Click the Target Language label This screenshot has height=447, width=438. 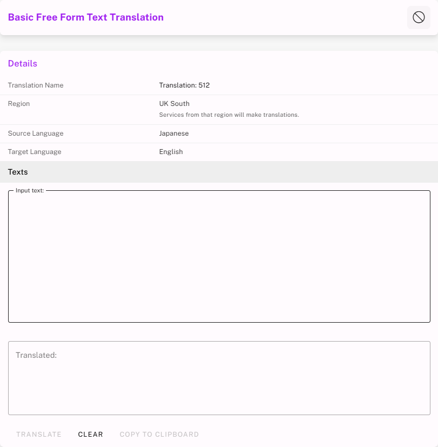pyautogui.click(x=35, y=152)
